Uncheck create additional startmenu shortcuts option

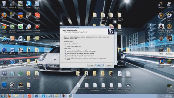(65, 59)
